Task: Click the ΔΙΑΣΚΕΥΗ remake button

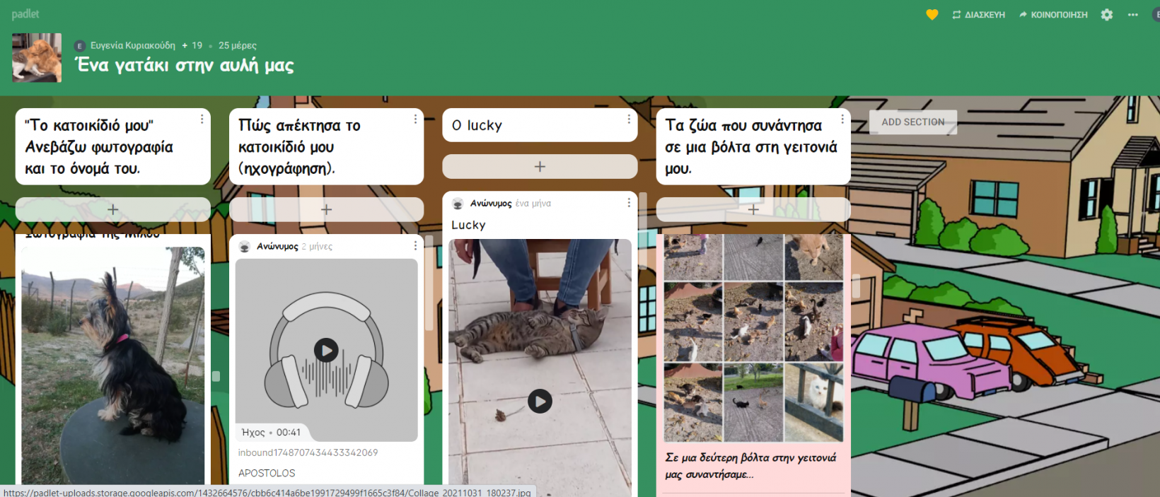Action: [x=978, y=15]
